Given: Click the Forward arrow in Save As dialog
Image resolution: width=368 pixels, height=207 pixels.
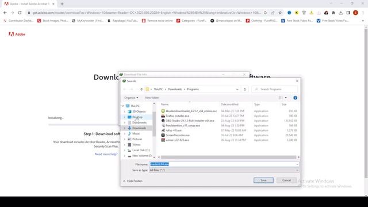Looking at the screenshot, I should [132, 89].
